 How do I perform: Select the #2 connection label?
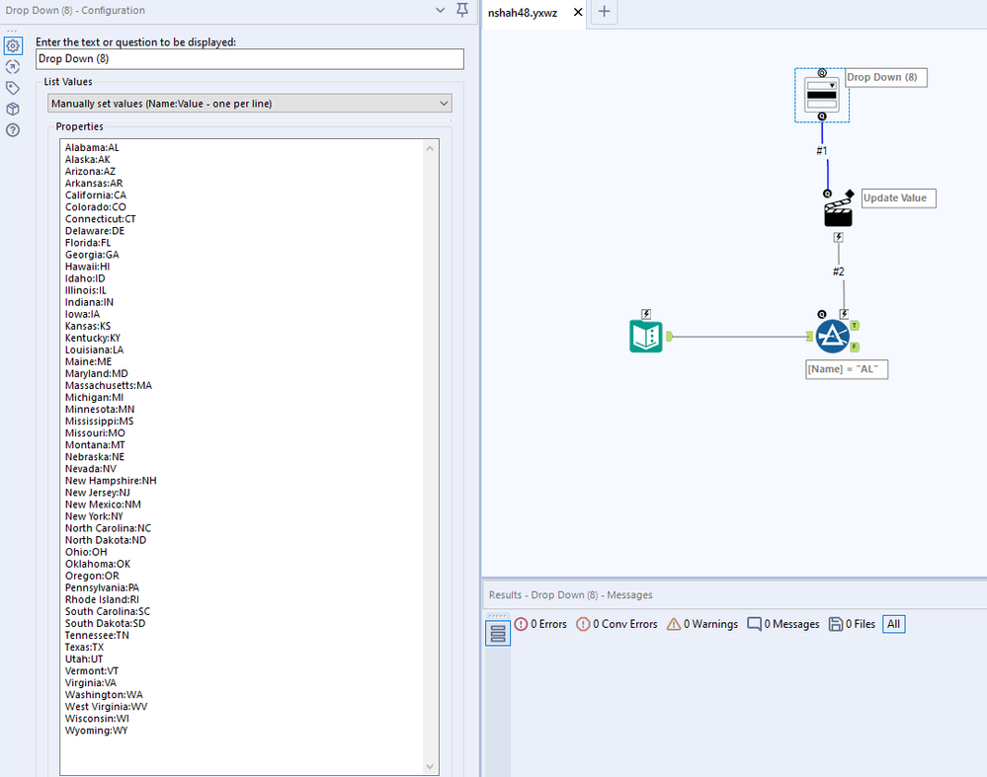839,272
